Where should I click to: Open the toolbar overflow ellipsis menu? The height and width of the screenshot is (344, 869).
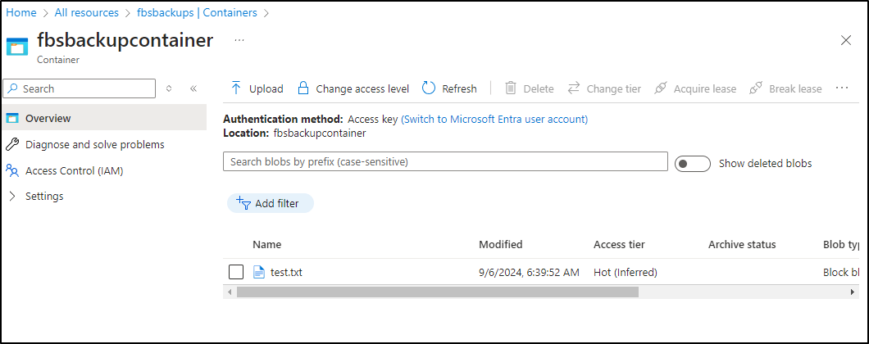point(842,88)
